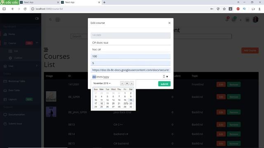Image resolution: width=264 pixels, height=148 pixels.
Task: Pick November 27 in the calendar
Action: [113, 107]
